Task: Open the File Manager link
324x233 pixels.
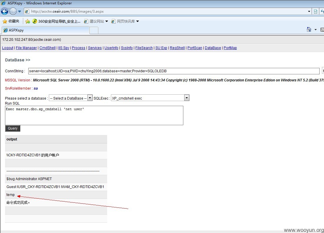Action: [26, 48]
